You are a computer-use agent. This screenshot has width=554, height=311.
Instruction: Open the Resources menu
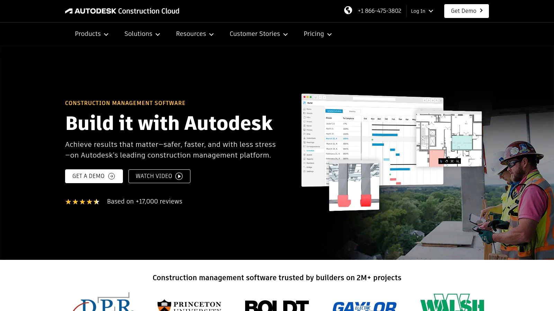[x=195, y=34]
